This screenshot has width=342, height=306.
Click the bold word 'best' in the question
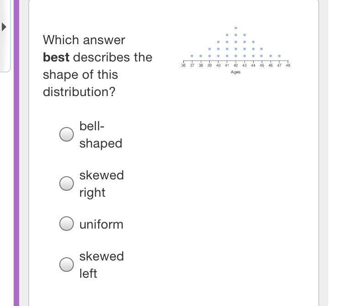[56, 57]
